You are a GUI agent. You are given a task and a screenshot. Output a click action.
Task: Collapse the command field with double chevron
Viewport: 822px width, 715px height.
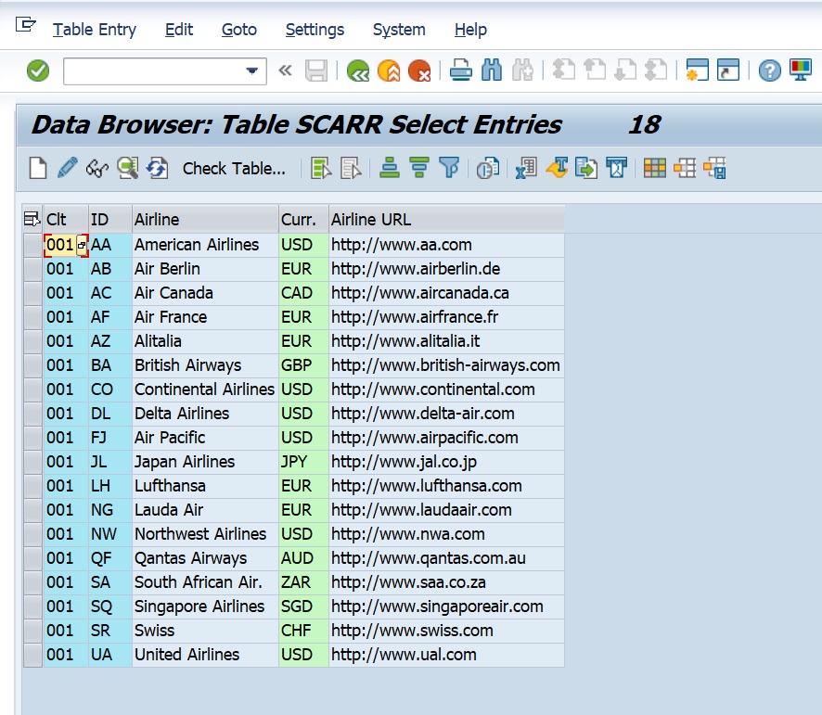[x=285, y=70]
